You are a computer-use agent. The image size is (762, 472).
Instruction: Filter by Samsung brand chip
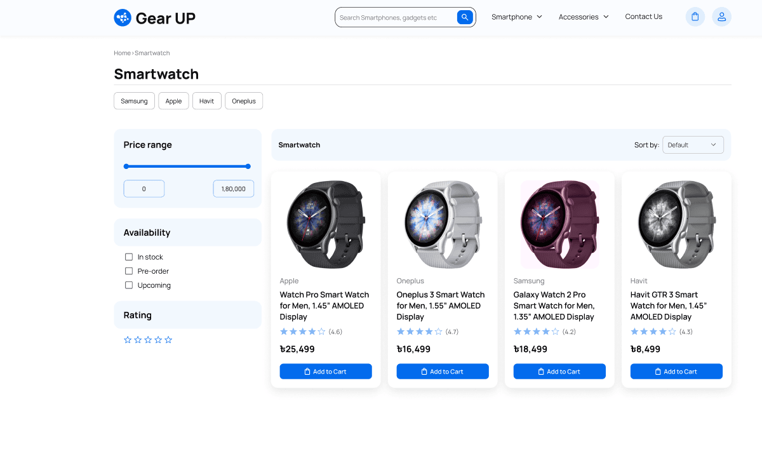pyautogui.click(x=134, y=101)
